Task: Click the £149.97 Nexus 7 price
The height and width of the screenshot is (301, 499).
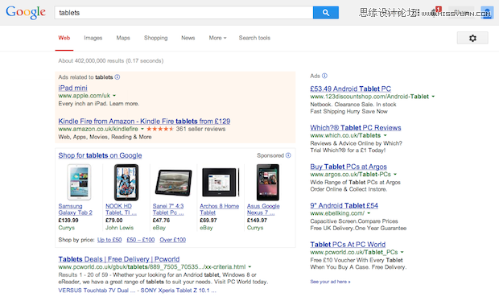Action: 257,221
